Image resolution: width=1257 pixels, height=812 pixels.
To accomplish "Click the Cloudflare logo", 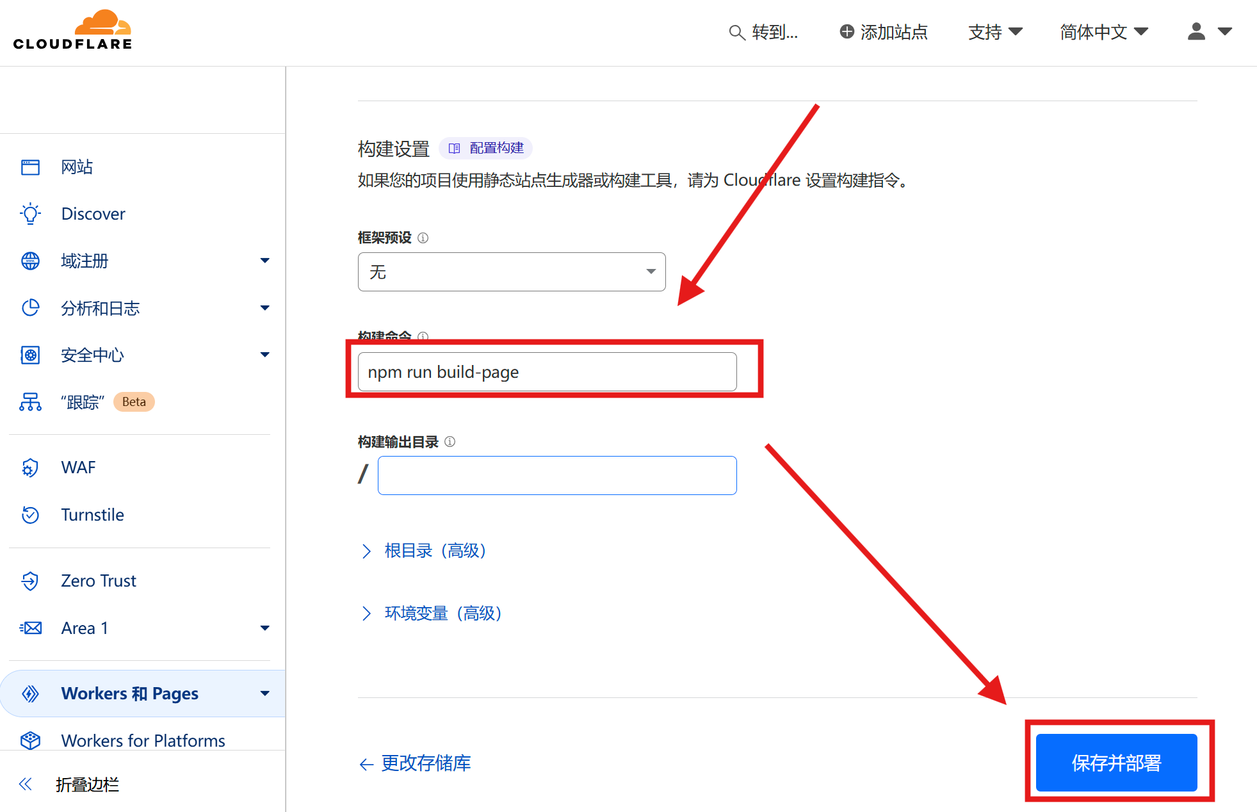I will [72, 30].
